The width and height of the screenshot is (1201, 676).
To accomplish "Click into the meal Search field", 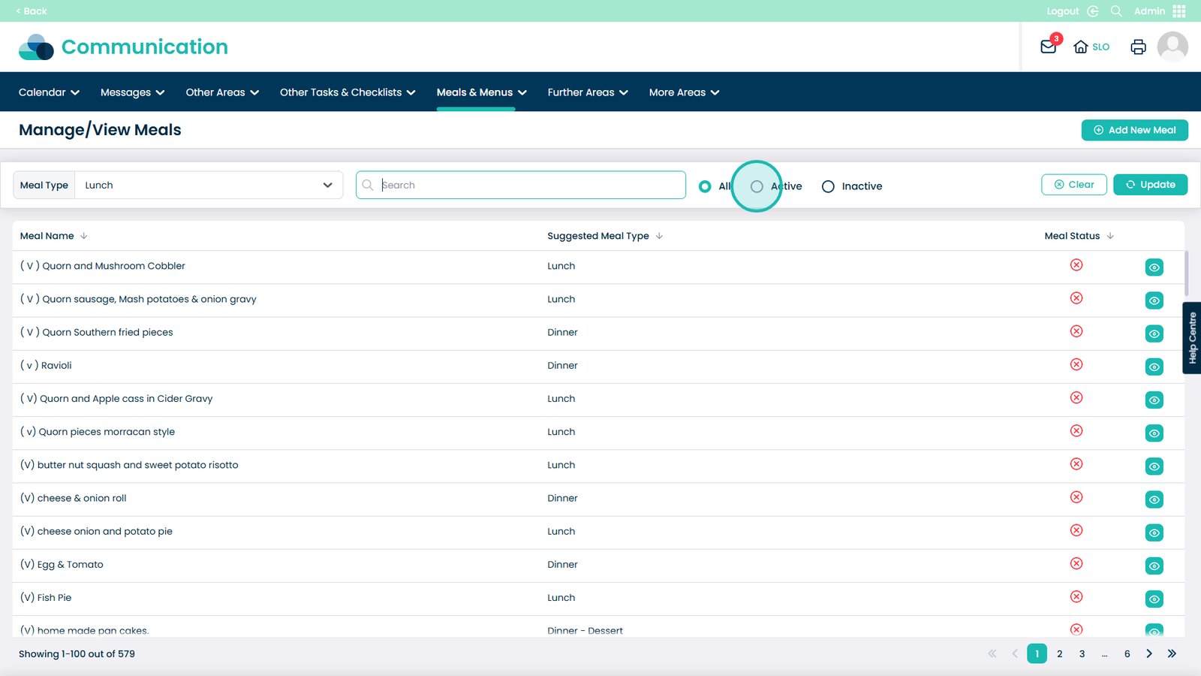I will coord(529,186).
